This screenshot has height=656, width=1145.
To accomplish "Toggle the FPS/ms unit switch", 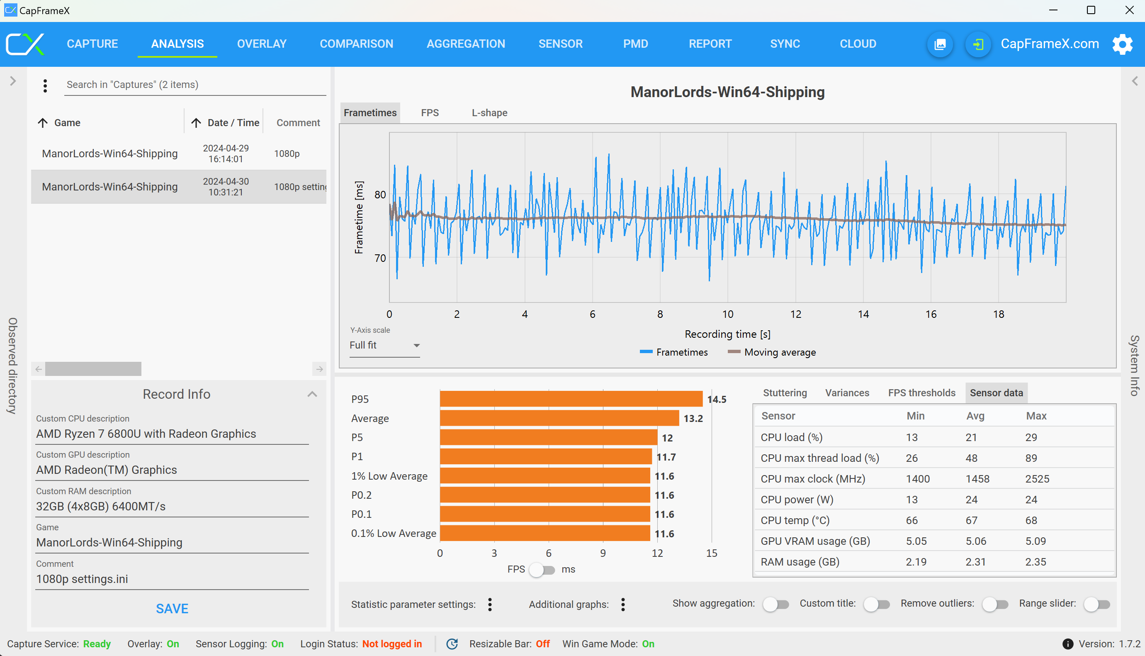I will pyautogui.click(x=542, y=570).
